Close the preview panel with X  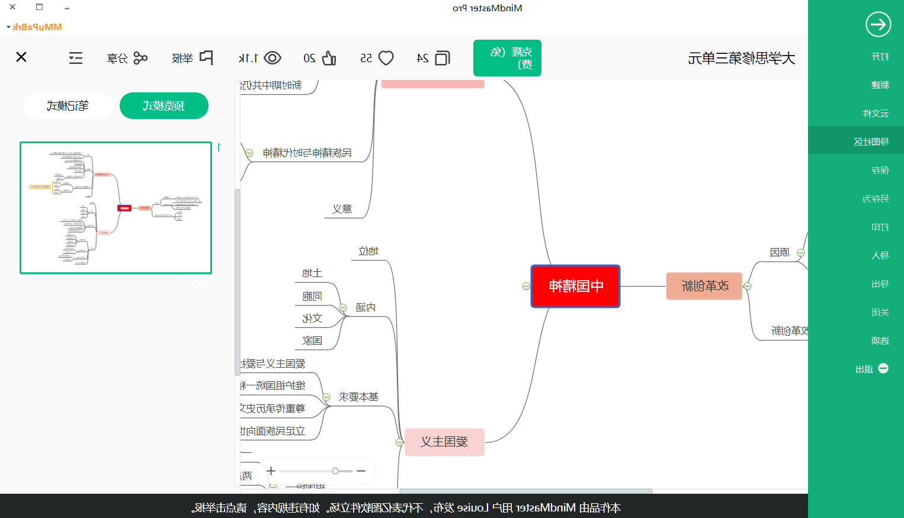tap(21, 57)
